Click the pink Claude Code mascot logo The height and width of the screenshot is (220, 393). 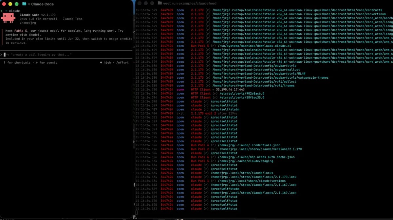point(8,18)
